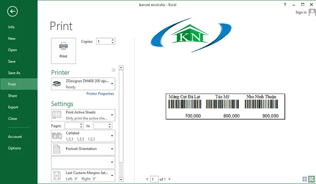This screenshot has width=316, height=184.
Task: Click the printer device icon beside ZDesigner
Action: pos(57,84)
